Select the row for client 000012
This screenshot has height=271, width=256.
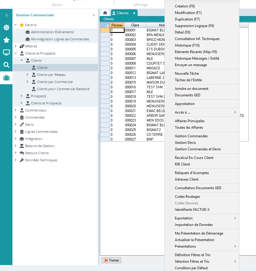tap(130, 73)
